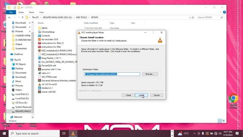Open Local Disk (C:) in sidebar
The image size is (243, 137).
point(22,94)
